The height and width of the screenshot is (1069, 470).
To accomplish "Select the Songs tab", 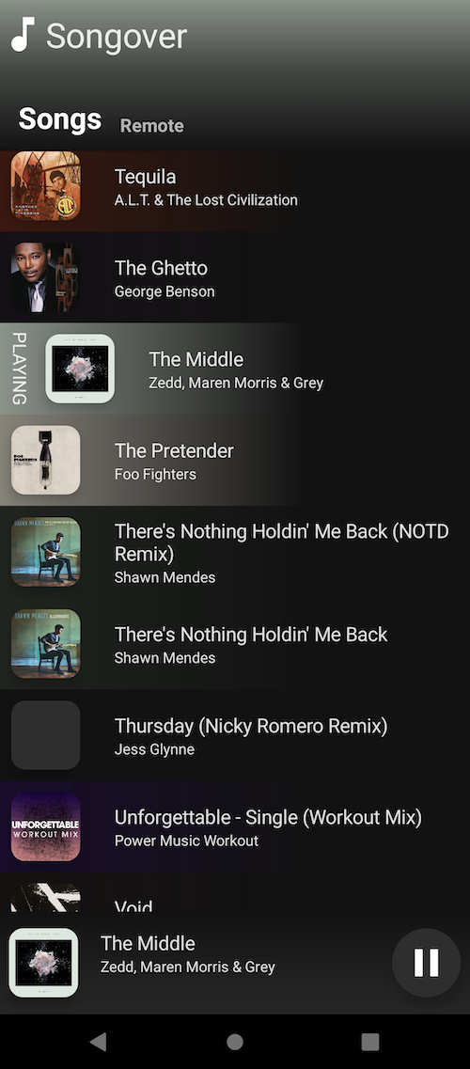I will (60, 119).
